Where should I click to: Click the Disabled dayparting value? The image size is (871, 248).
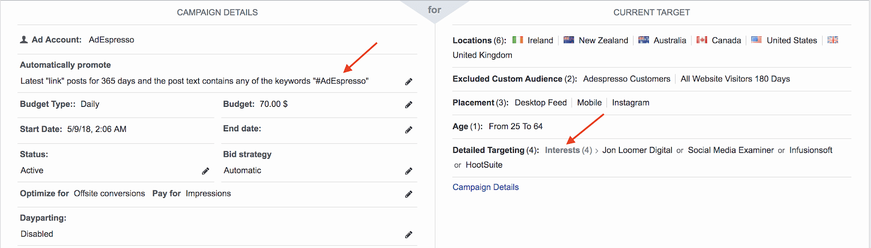[37, 234]
